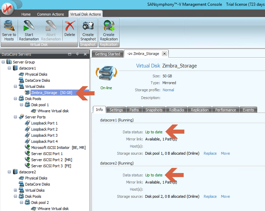Collapse the datacore1 node

(9, 68)
